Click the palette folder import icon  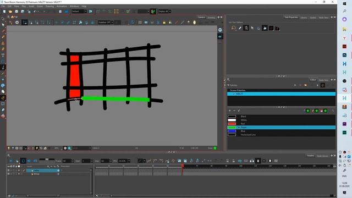coord(306,85)
